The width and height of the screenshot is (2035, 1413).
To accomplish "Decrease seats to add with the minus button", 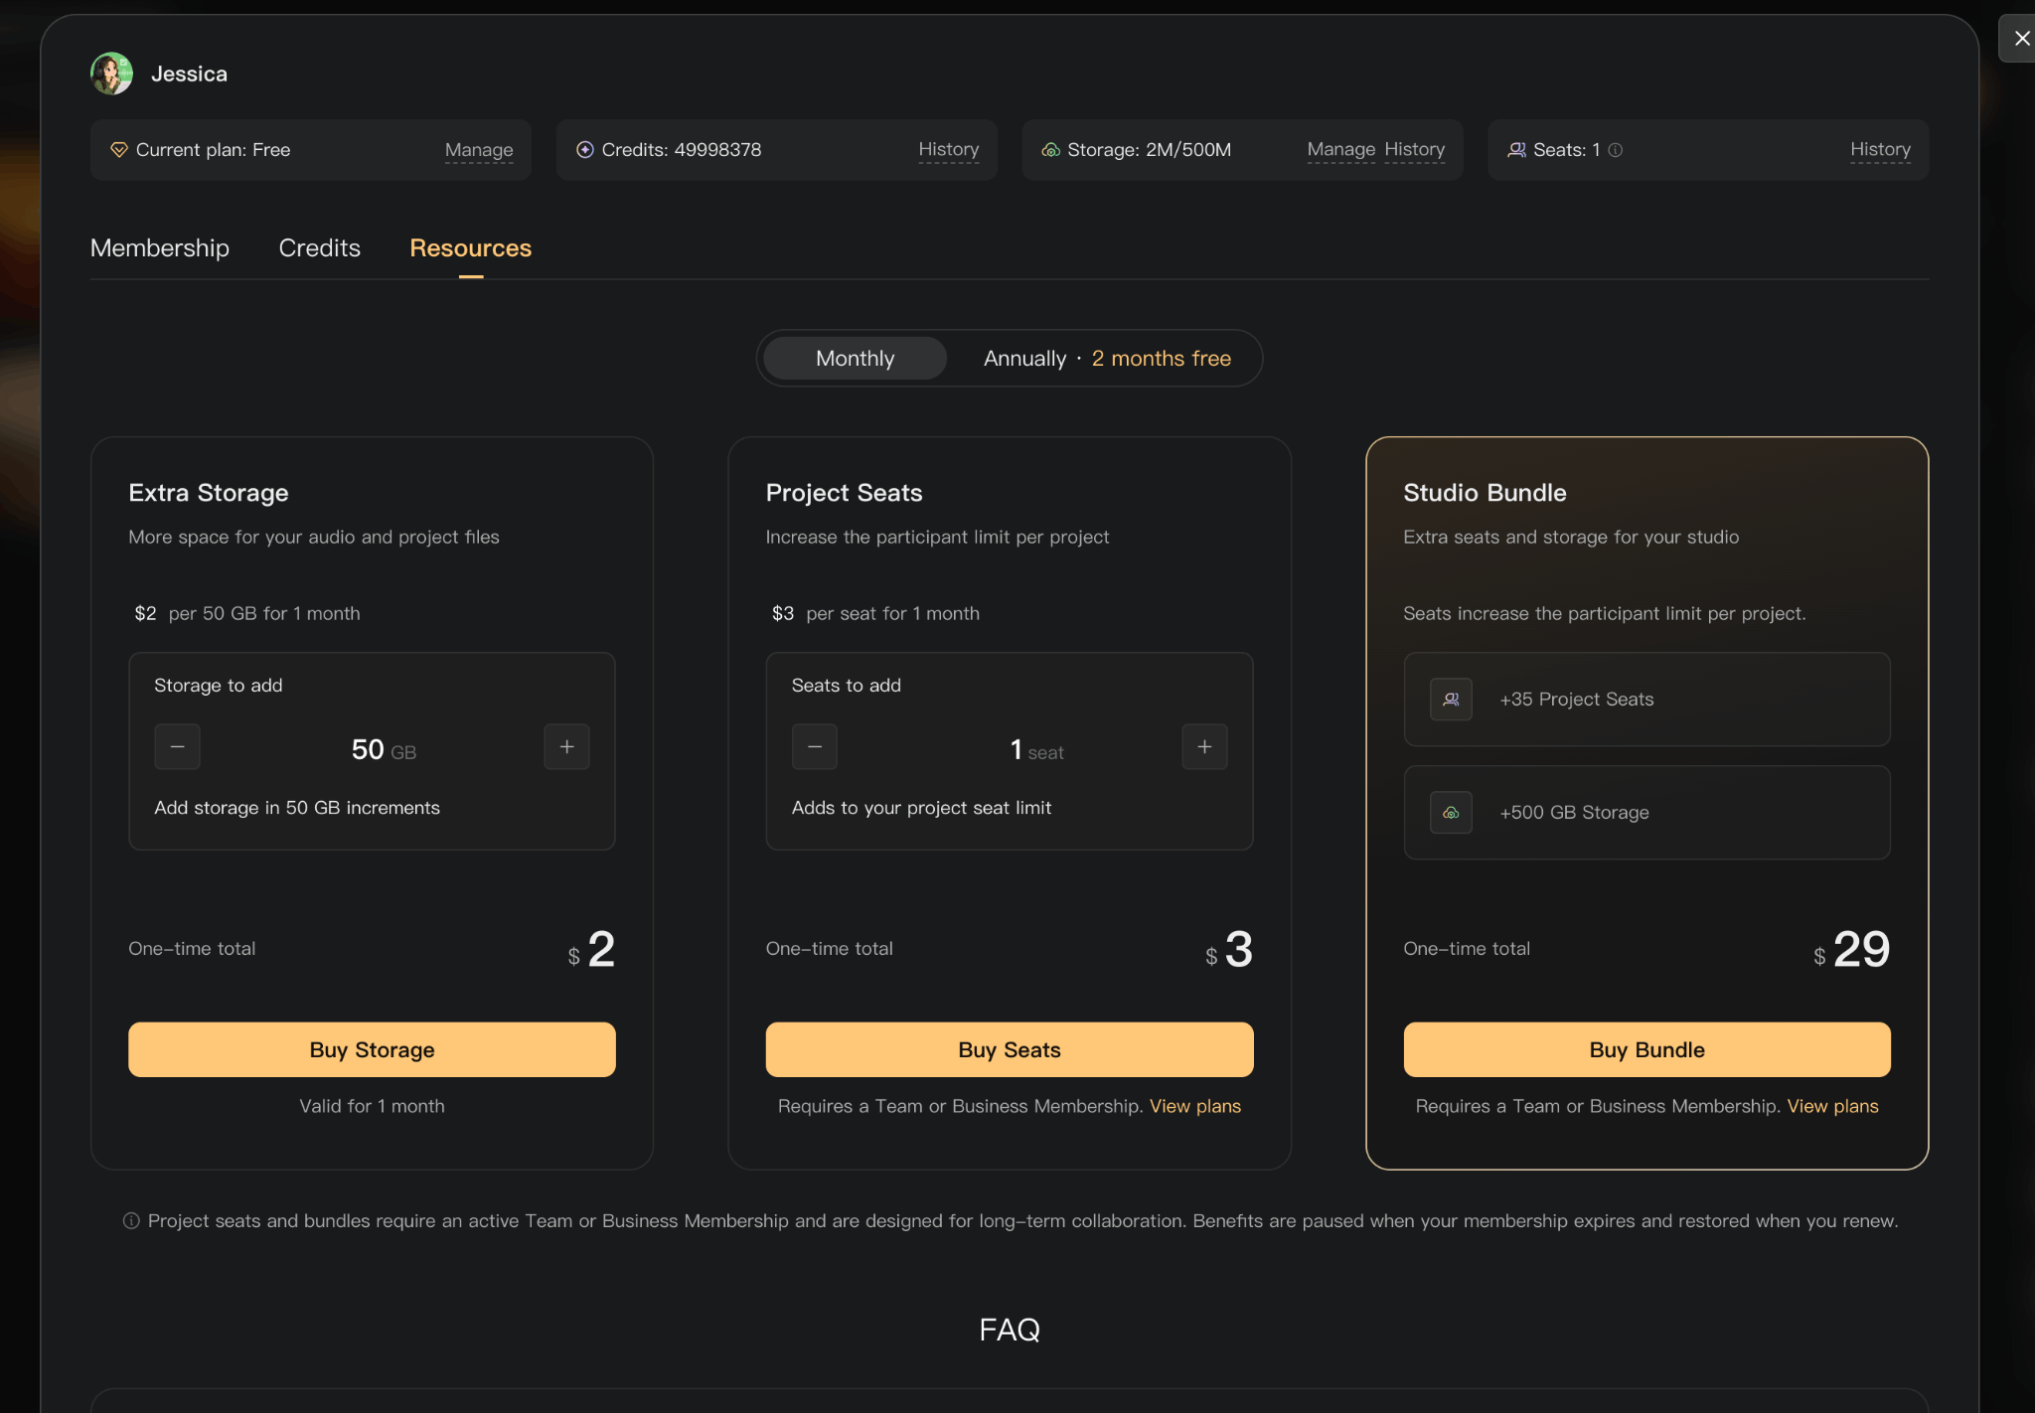I will 815,747.
